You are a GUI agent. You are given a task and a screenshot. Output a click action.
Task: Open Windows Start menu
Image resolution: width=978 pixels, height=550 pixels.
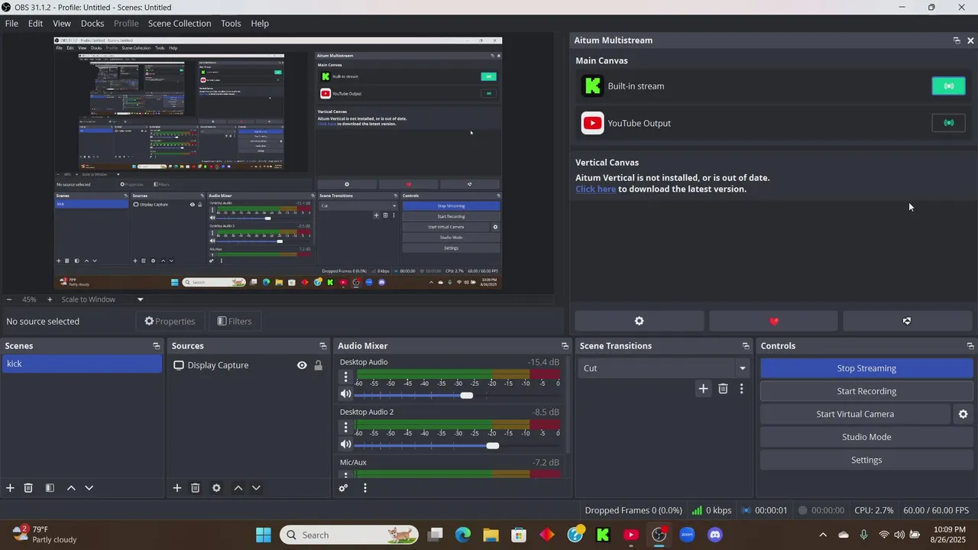(264, 535)
